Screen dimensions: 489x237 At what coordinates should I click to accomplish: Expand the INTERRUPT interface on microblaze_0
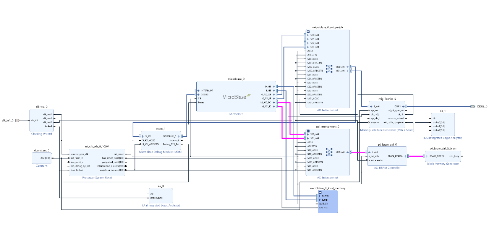pos(199,91)
